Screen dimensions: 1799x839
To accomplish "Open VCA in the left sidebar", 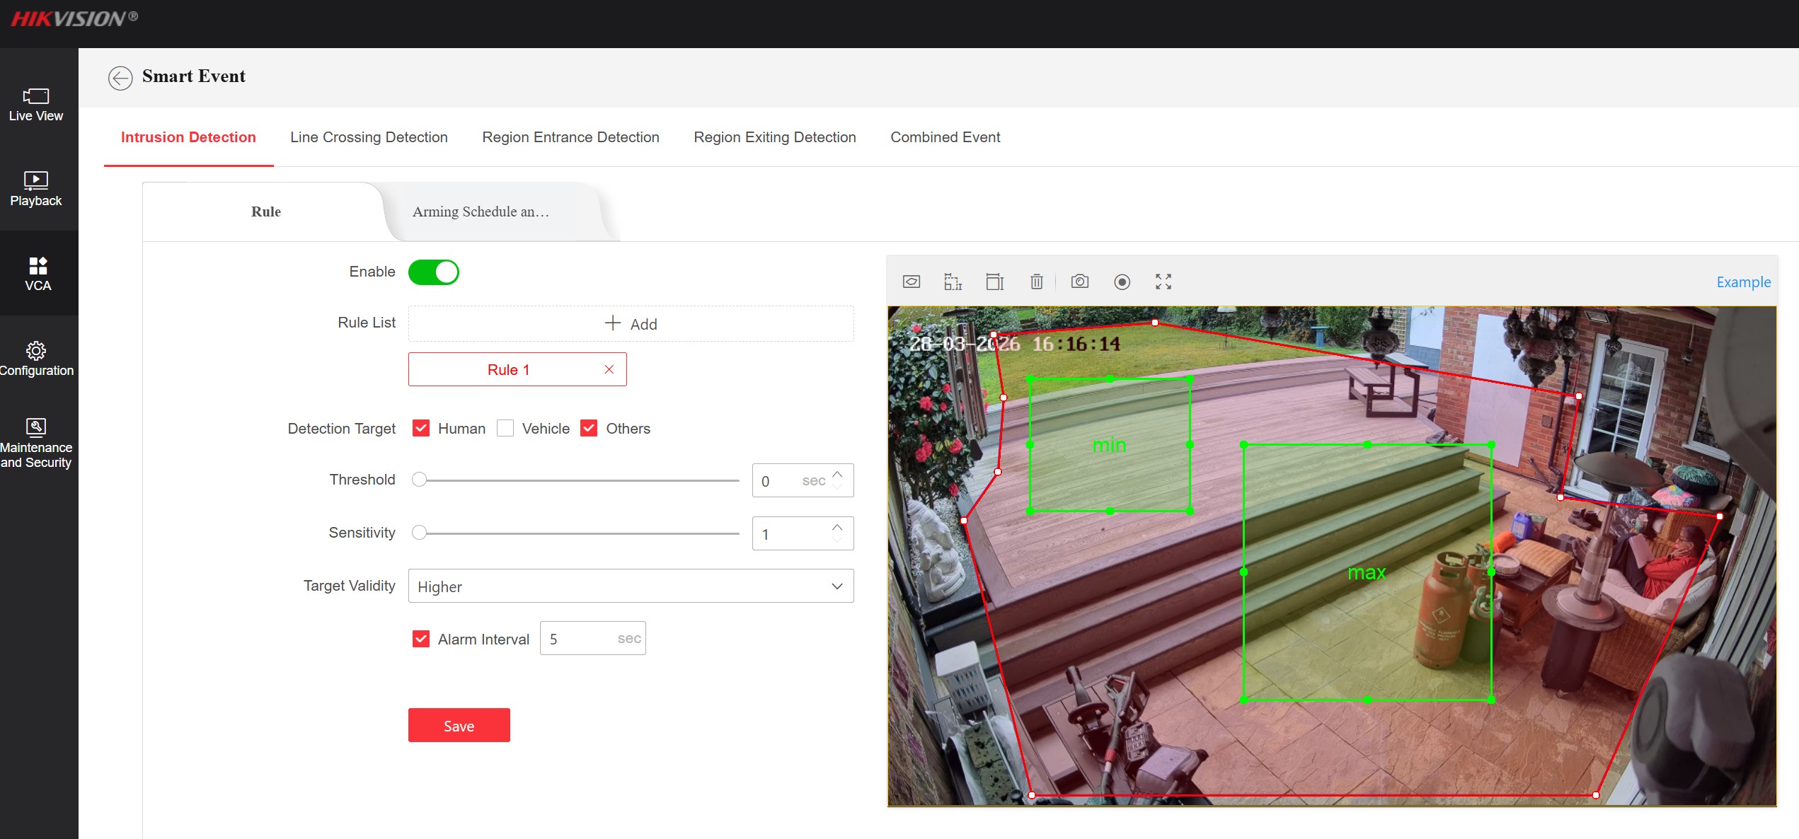I will coord(38,274).
